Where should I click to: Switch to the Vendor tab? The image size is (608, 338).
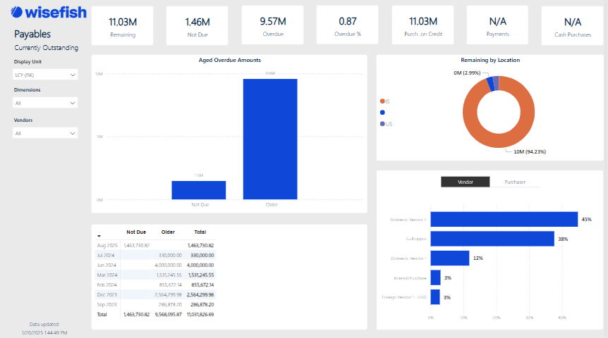(465, 182)
